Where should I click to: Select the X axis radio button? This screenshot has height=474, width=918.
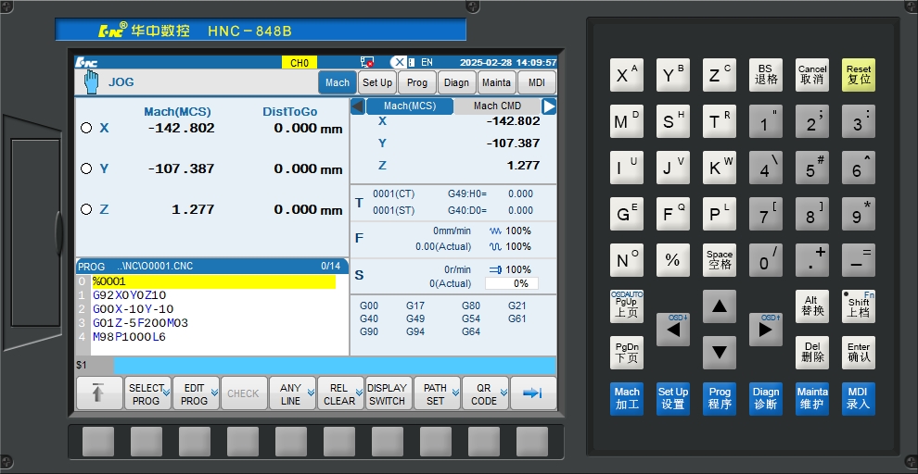click(x=86, y=129)
